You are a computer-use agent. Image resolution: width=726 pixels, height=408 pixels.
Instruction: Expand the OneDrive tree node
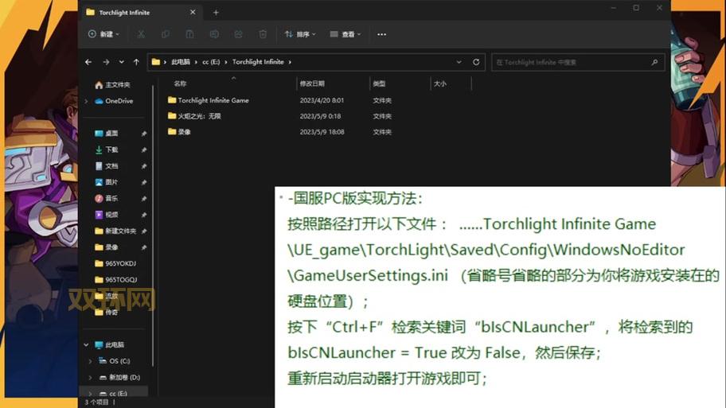point(87,101)
